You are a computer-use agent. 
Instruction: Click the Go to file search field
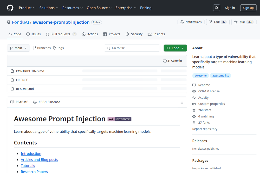pyautogui.click(x=132, y=48)
